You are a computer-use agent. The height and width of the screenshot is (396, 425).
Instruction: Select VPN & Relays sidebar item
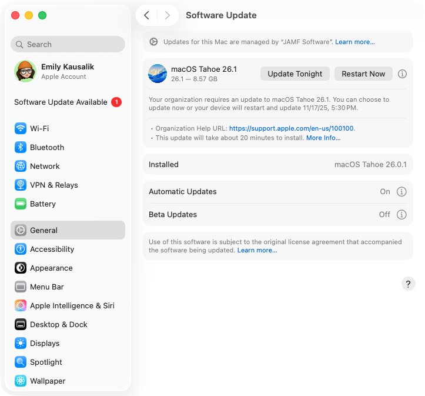[68, 185]
